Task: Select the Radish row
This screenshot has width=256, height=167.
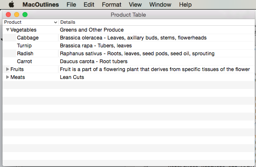Action: click(129, 54)
